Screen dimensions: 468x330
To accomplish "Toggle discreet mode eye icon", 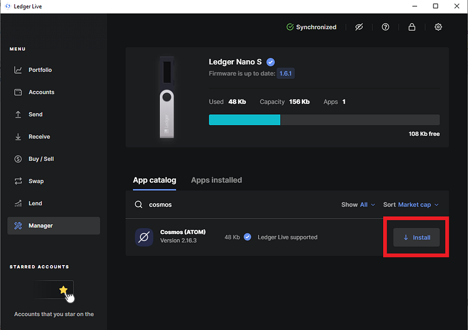I will (x=359, y=27).
